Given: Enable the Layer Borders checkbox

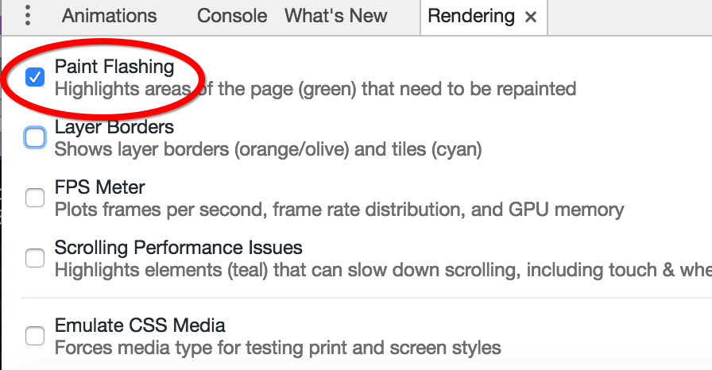Looking at the screenshot, I should pos(35,137).
